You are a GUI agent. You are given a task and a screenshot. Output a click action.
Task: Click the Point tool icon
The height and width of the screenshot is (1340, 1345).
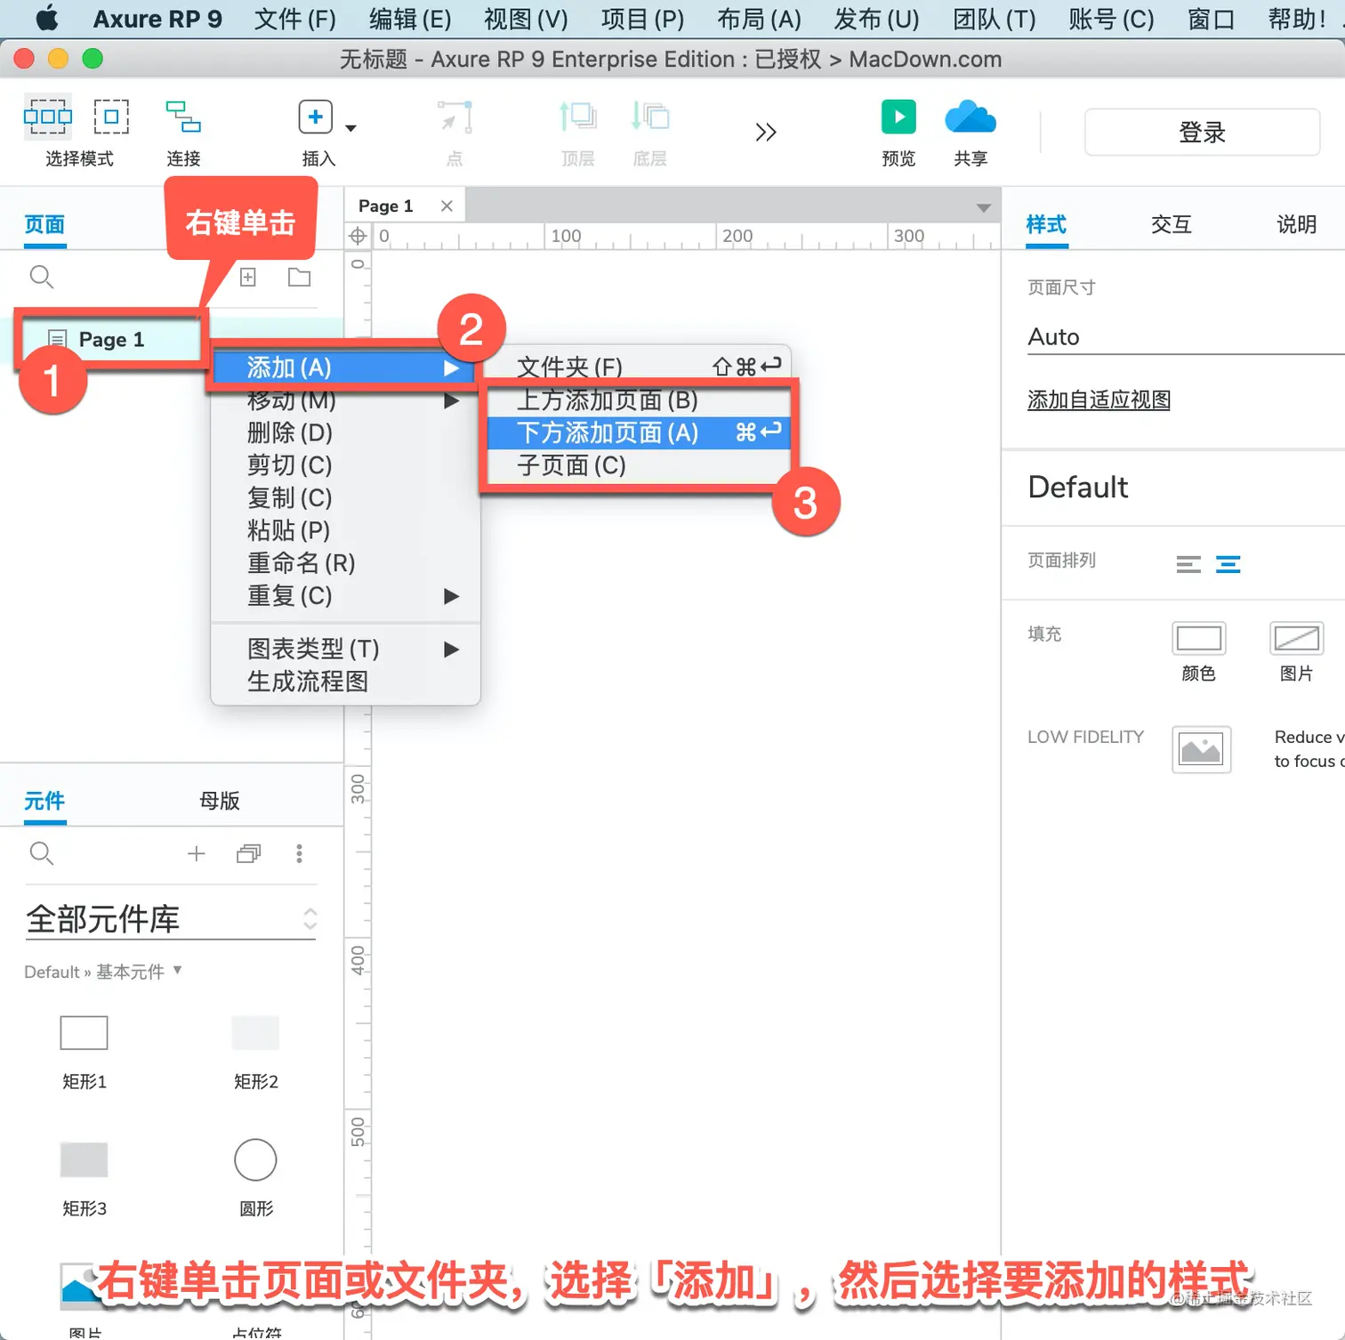455,117
